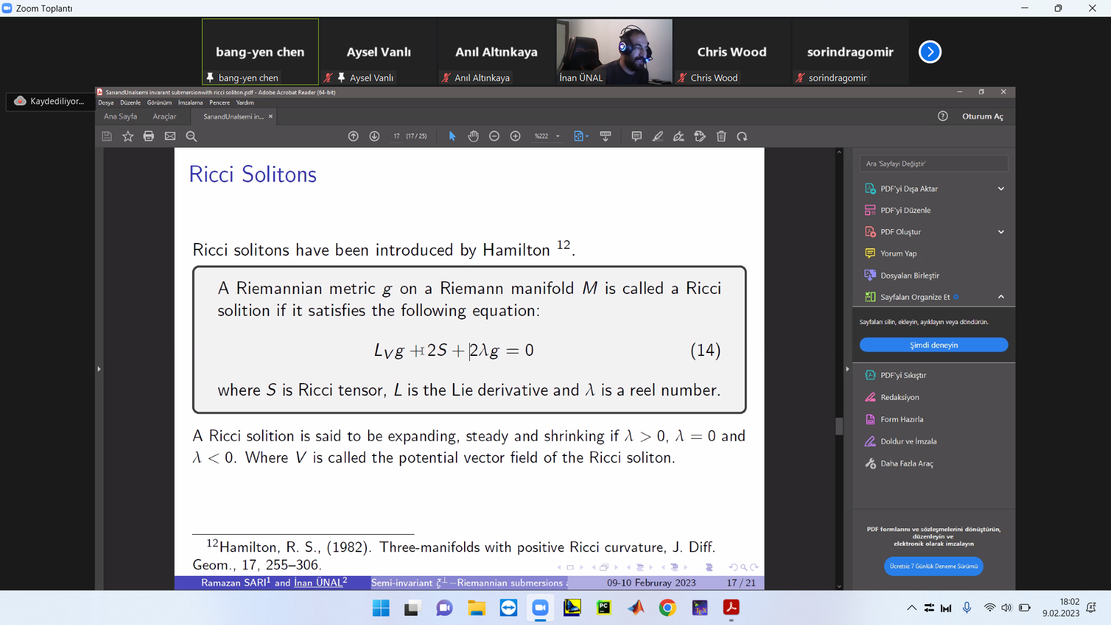Click the zoom in plus icon

pyautogui.click(x=516, y=137)
